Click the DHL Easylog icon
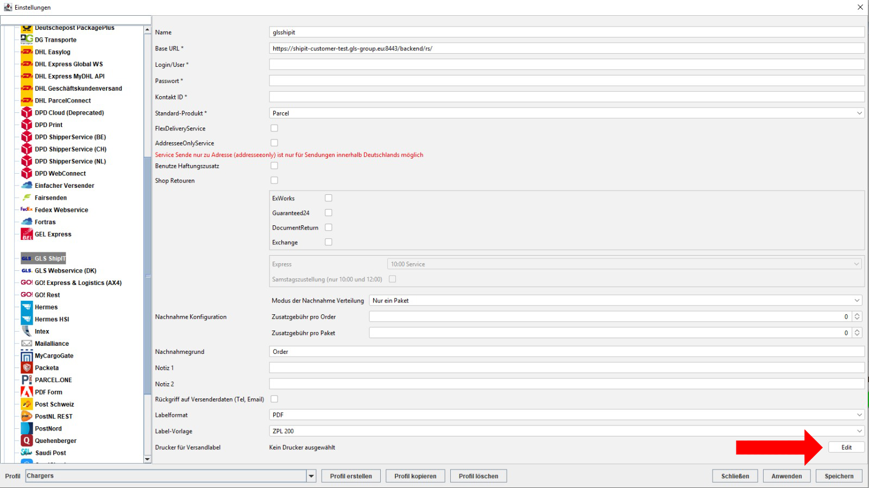Screen dimensions: 869x488 [x=27, y=52]
